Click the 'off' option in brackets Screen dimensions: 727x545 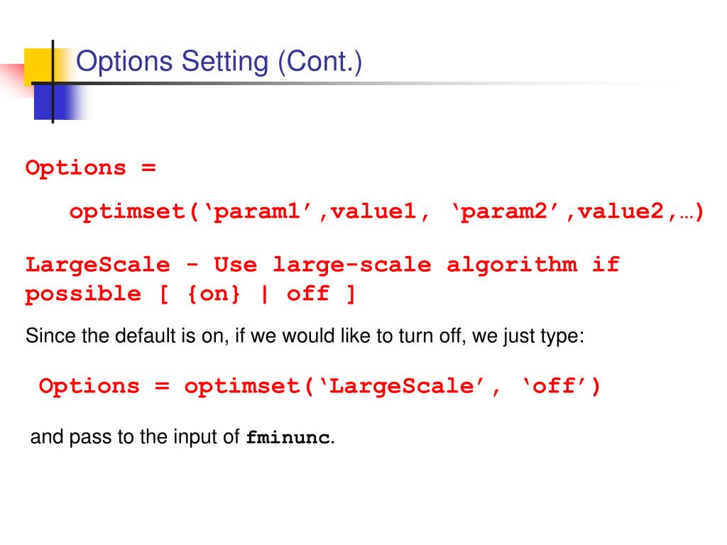[308, 294]
